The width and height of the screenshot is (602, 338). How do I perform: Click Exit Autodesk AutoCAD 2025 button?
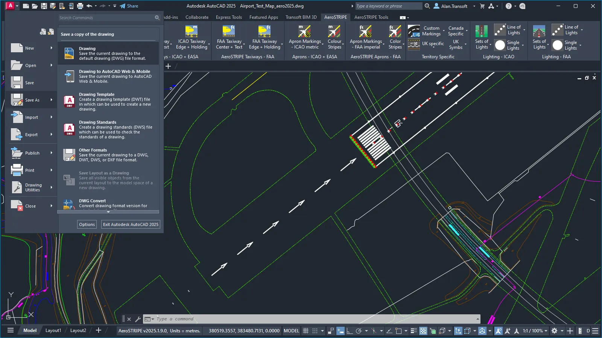coord(131,224)
